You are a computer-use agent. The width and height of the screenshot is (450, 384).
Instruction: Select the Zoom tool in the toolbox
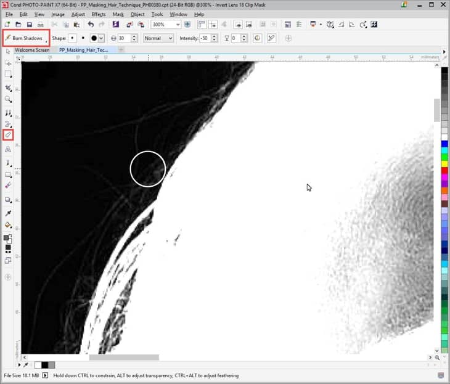(x=8, y=99)
